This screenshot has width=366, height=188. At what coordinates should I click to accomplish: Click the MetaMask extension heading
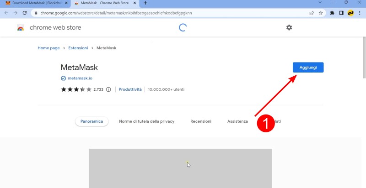[79, 68]
